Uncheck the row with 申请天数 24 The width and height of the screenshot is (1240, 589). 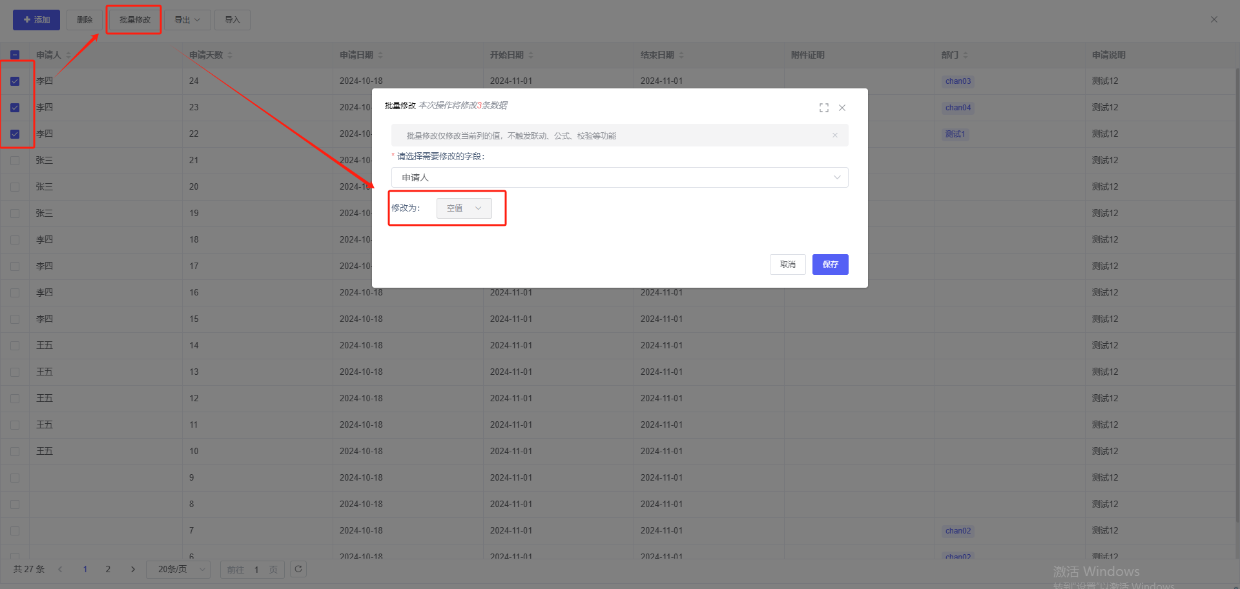point(15,81)
